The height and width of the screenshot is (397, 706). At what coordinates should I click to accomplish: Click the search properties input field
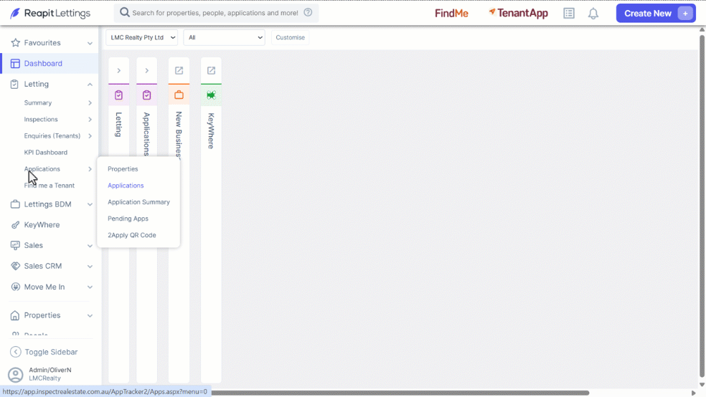[215, 13]
